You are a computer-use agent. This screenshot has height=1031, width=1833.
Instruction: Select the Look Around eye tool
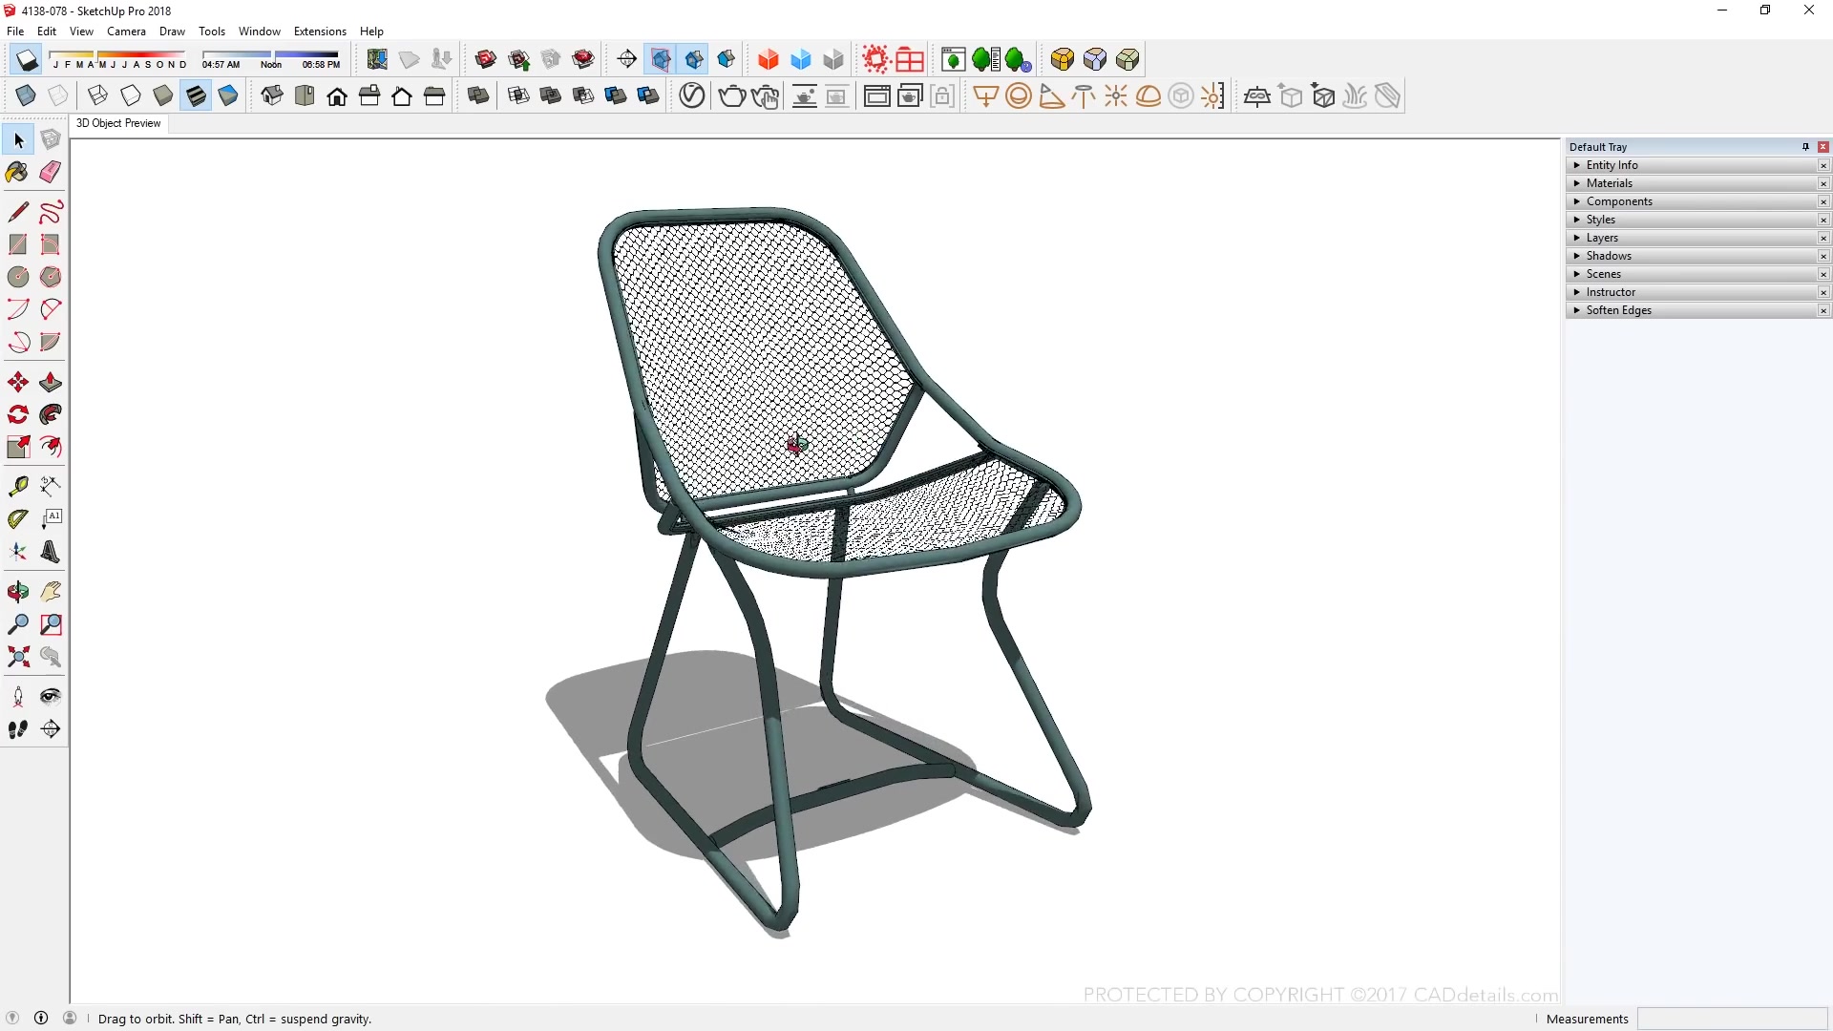click(51, 697)
